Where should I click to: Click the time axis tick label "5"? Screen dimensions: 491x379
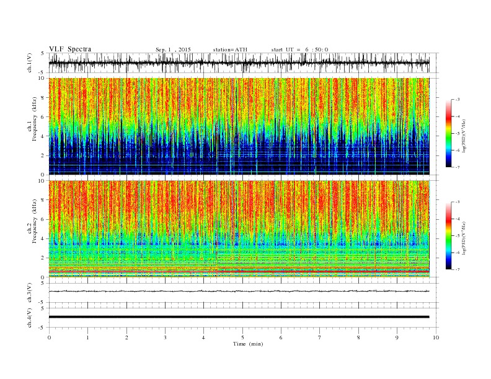[x=242, y=338]
